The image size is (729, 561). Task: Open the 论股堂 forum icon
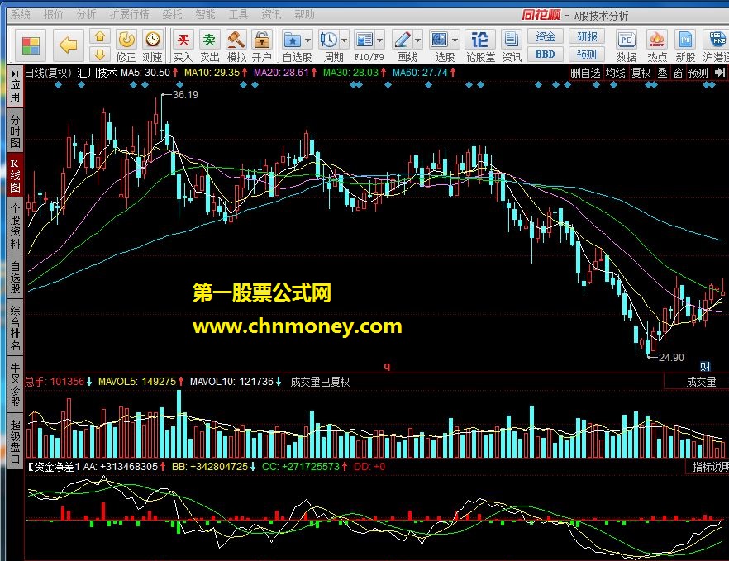(x=480, y=45)
